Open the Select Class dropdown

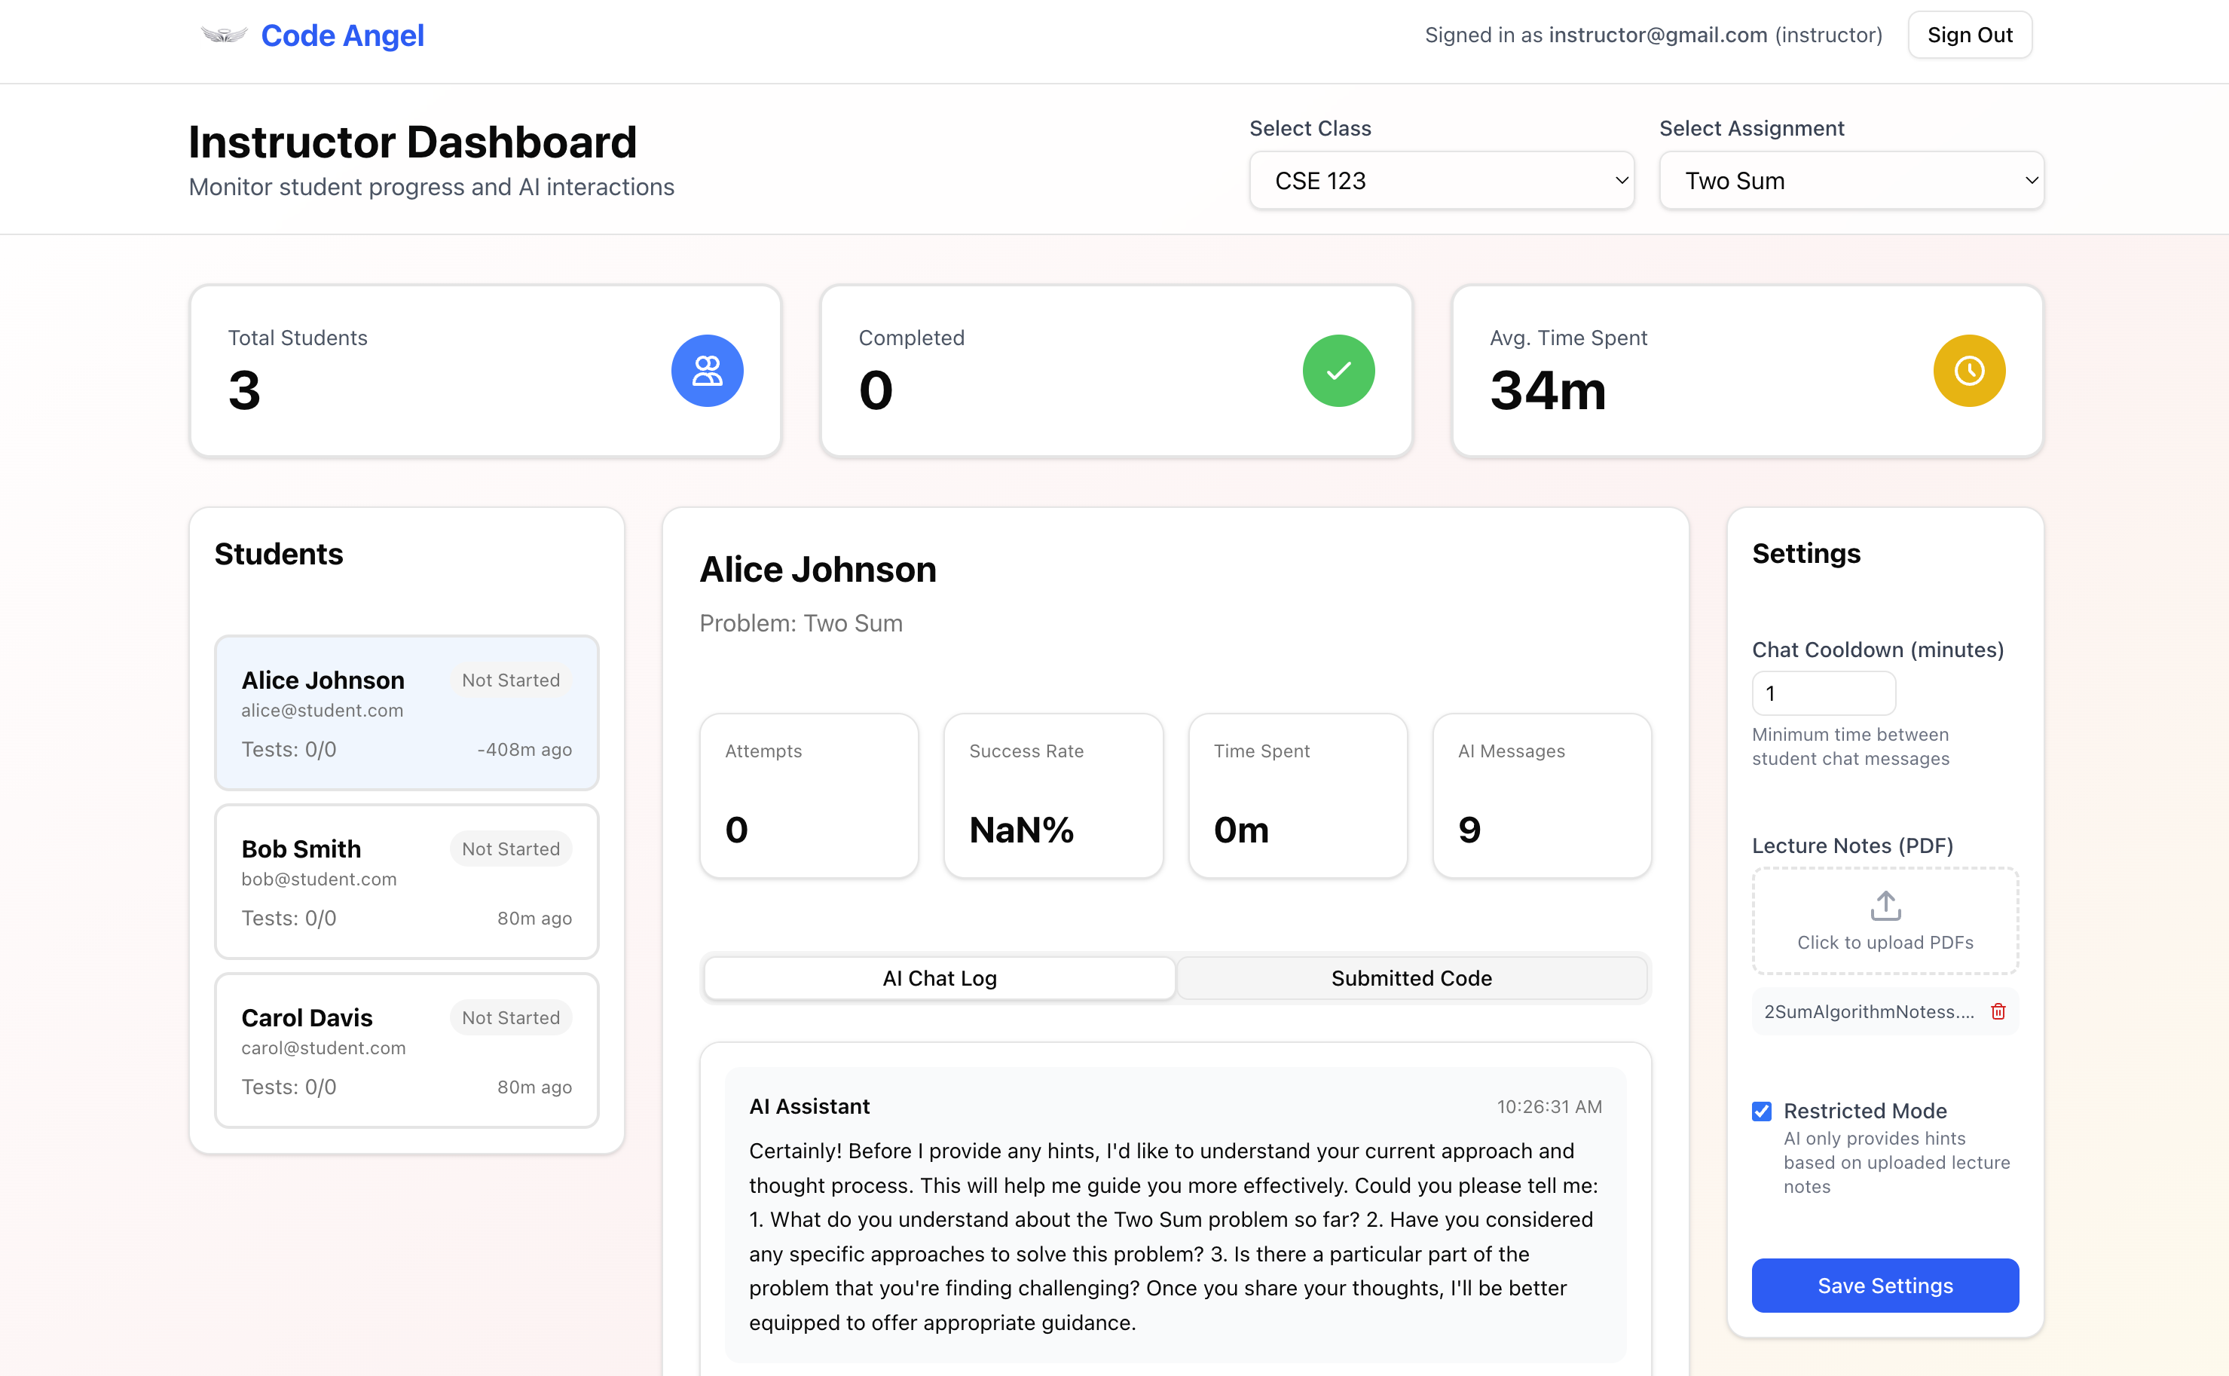pyautogui.click(x=1441, y=180)
